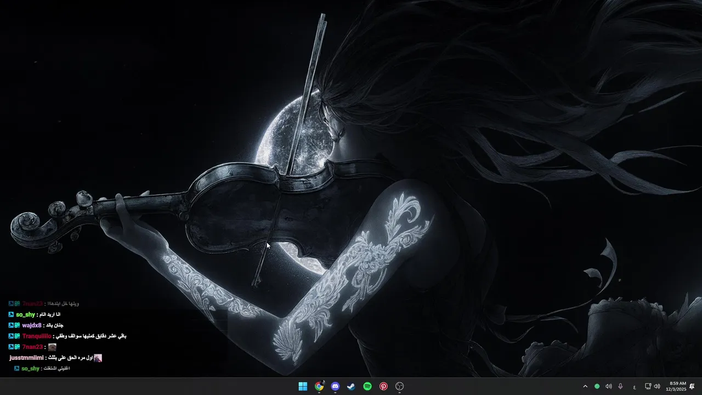The width and height of the screenshot is (702, 395).
Task: Open network settings from the tray monitor icon
Action: (x=648, y=386)
